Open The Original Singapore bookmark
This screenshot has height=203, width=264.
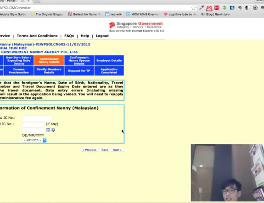pyautogui.click(x=47, y=15)
